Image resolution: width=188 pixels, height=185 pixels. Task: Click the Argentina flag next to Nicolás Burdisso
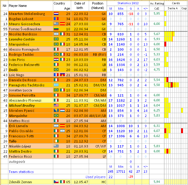(56, 34)
